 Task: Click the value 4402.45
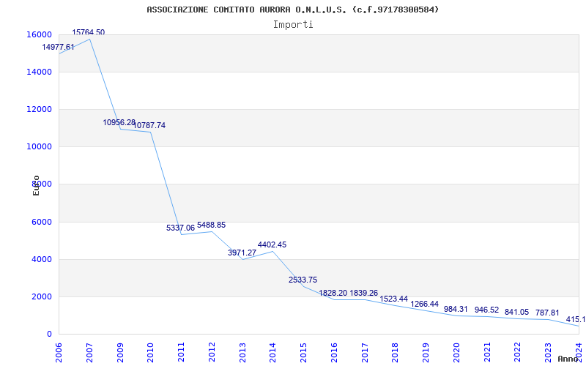click(x=272, y=245)
